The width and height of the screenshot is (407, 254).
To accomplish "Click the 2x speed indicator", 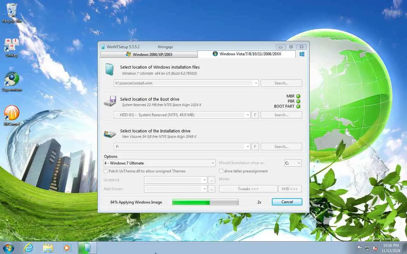I will pyautogui.click(x=259, y=202).
